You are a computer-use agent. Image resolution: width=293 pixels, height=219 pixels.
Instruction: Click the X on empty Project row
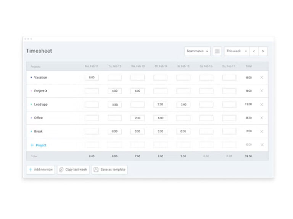(262, 145)
